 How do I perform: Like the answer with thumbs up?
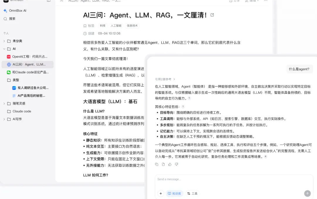pos(170,164)
